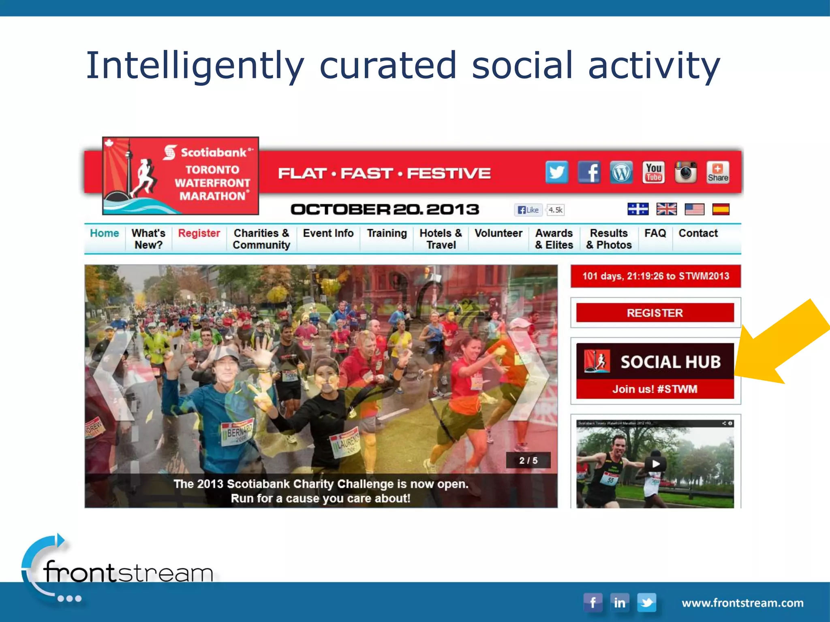The image size is (830, 622).
Task: Click the Scotiabank Toronto Waterfront Marathon logo
Action: (180, 176)
